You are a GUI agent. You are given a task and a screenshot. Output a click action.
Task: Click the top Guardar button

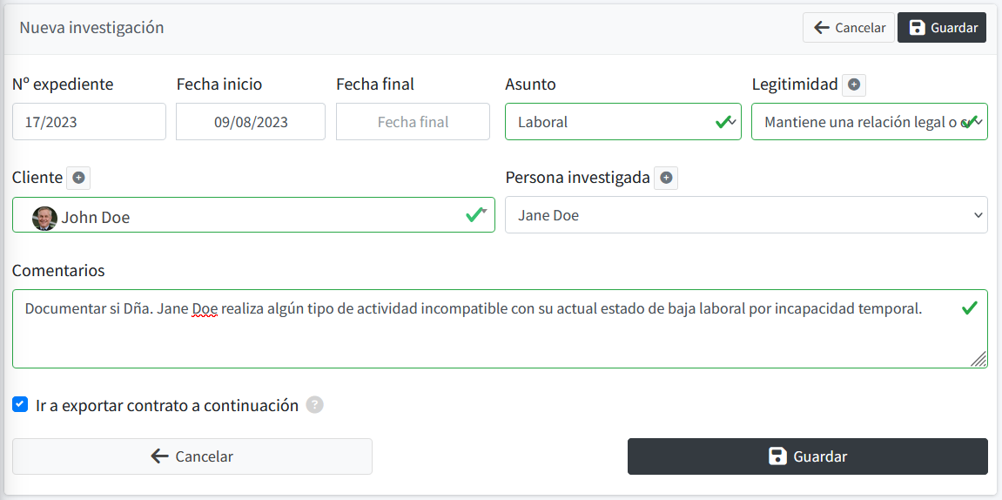pyautogui.click(x=942, y=28)
